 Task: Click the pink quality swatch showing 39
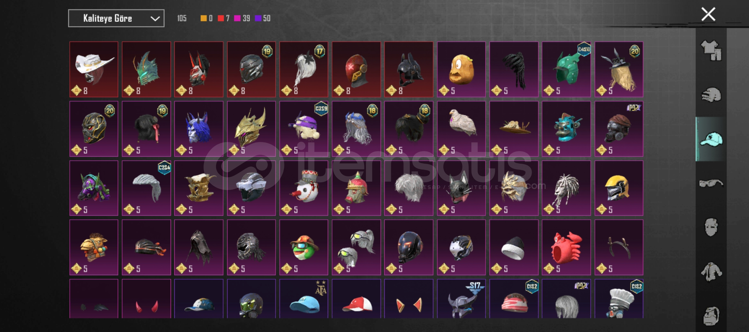click(237, 18)
